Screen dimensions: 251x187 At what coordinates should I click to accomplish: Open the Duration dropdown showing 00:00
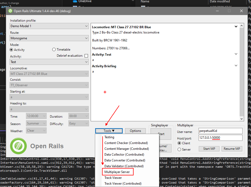tap(79, 116)
